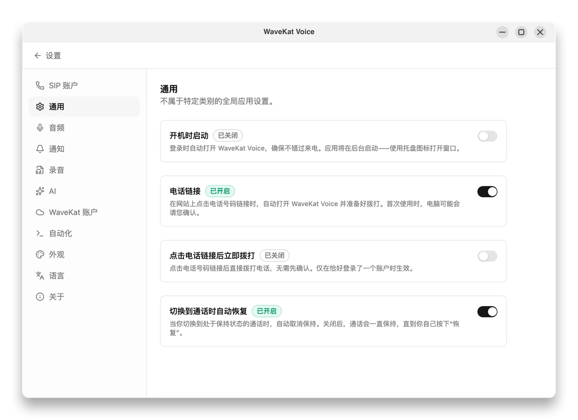Disable 切换到通话时自动恢复 switch
This screenshot has height=420, width=578.
487,312
